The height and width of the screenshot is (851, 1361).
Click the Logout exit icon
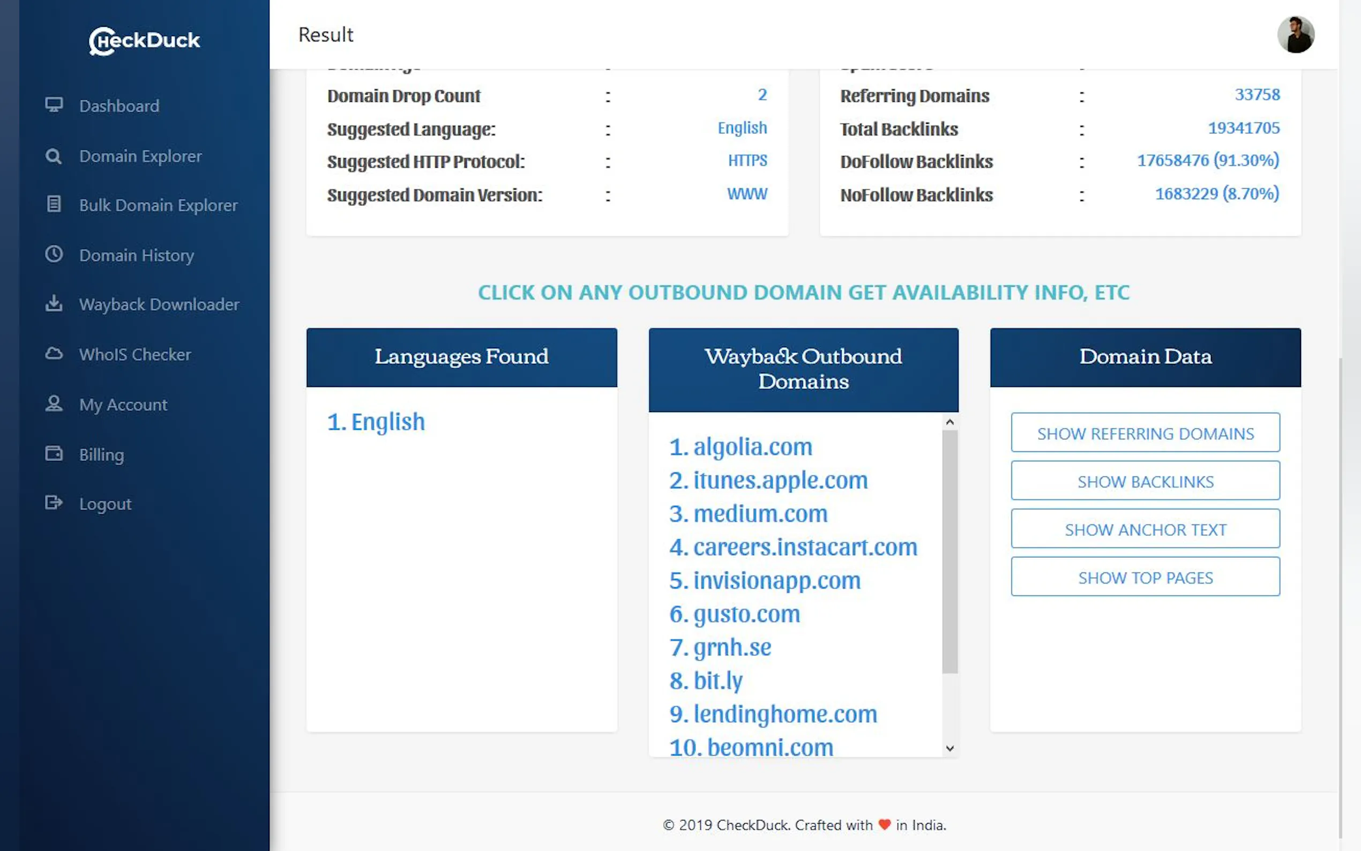coord(54,502)
